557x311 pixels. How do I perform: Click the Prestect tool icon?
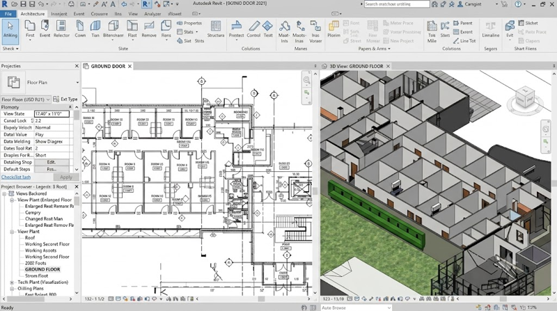(236, 29)
